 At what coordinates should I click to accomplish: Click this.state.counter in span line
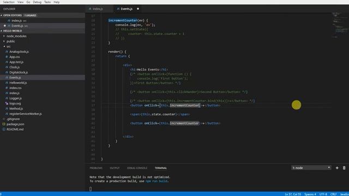pos(159,114)
